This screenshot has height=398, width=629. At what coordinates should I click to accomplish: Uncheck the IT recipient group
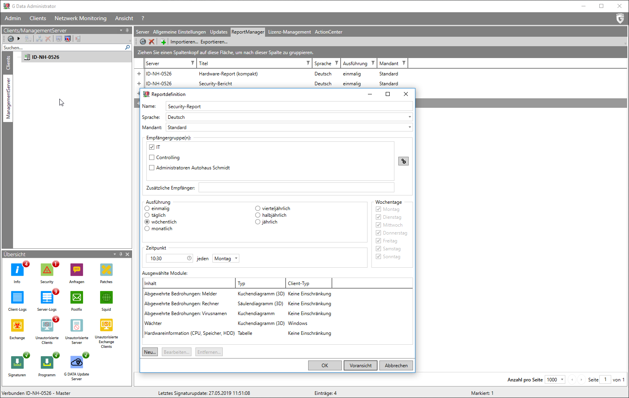[152, 147]
